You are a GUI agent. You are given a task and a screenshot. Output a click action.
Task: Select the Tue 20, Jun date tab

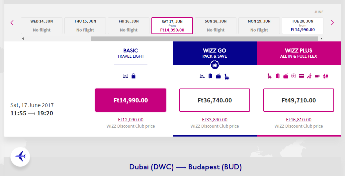302,26
